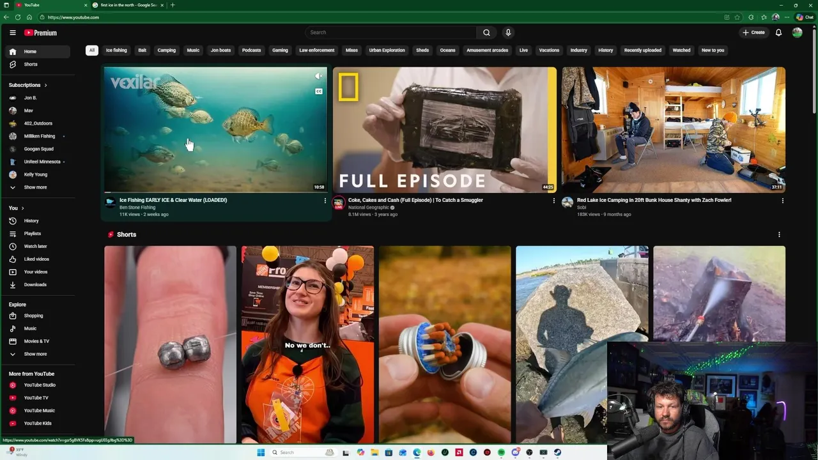The image size is (818, 460).
Task: Open options for Ice Fishing EARLY ICE video
Action: 325,201
